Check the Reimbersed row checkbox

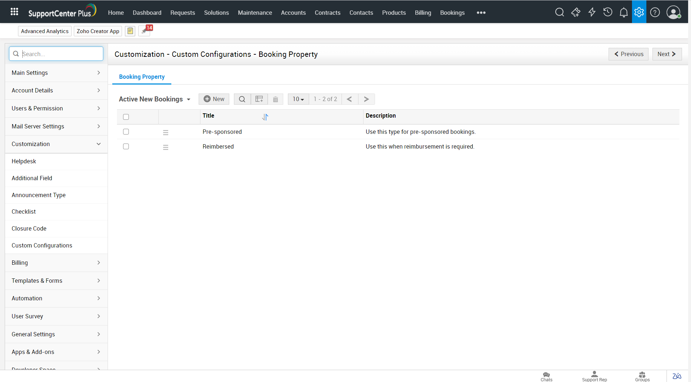point(126,146)
